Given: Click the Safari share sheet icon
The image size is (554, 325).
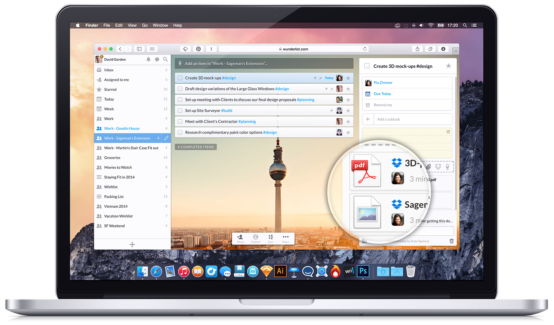Looking at the screenshot, I should (418, 49).
